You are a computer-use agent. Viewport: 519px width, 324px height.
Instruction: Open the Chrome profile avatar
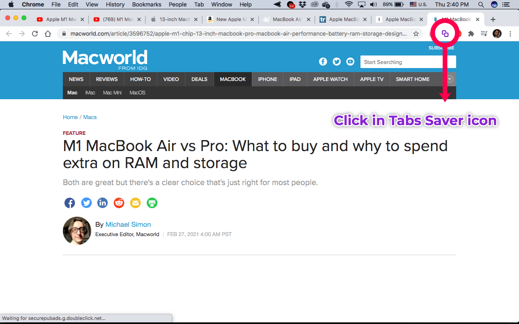(497, 34)
